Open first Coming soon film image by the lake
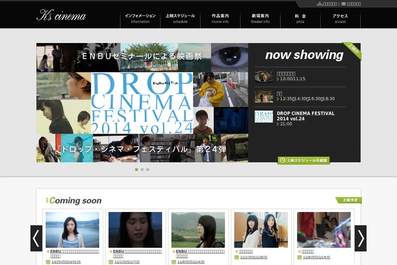This screenshot has height=265, width=397. pos(72,230)
